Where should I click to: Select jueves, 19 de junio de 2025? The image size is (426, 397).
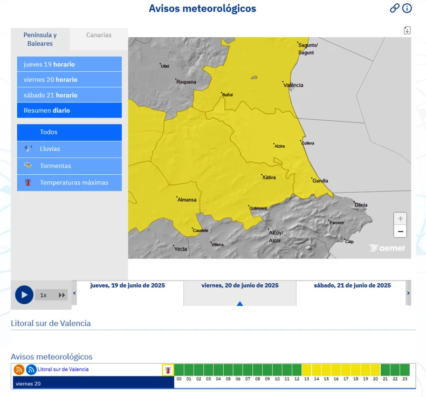click(x=127, y=285)
